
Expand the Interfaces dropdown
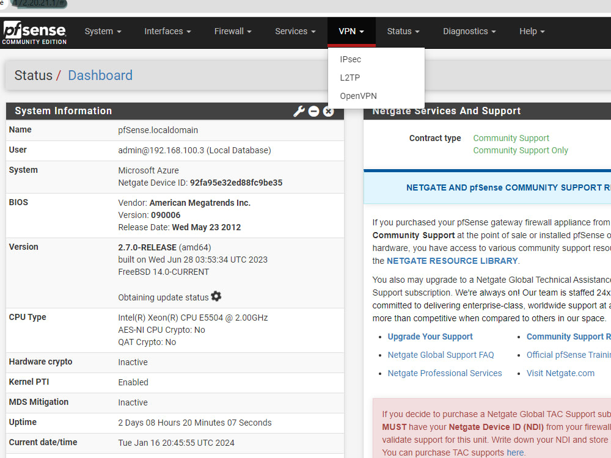pos(167,31)
